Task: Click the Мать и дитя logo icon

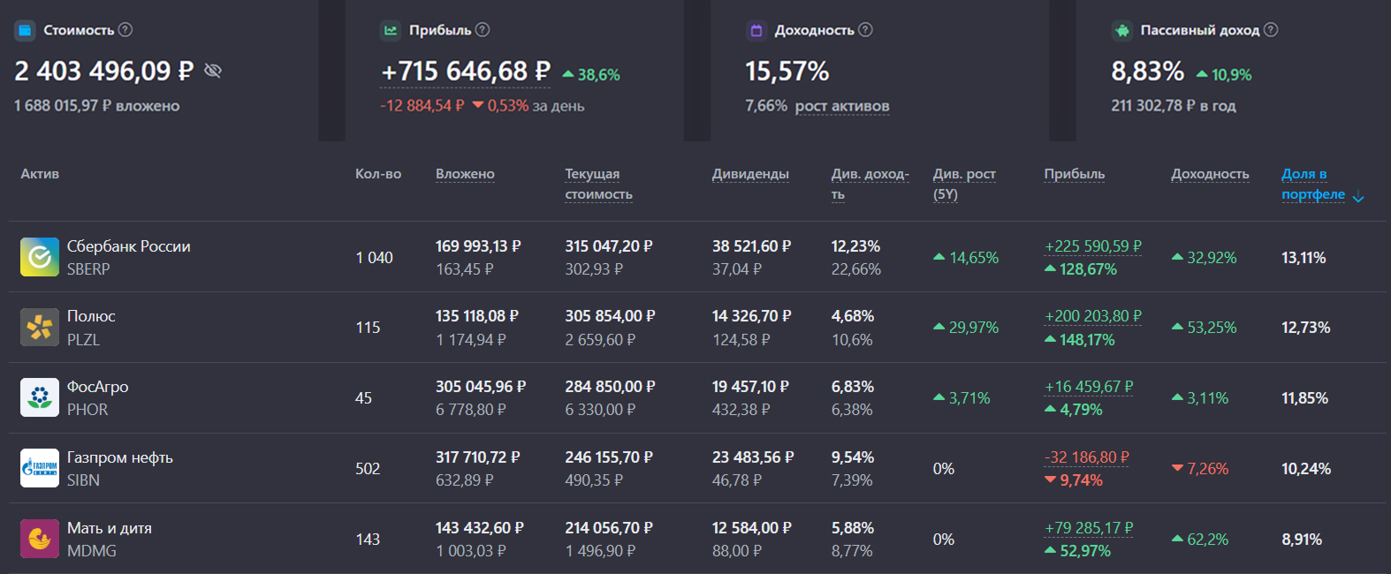Action: (40, 539)
